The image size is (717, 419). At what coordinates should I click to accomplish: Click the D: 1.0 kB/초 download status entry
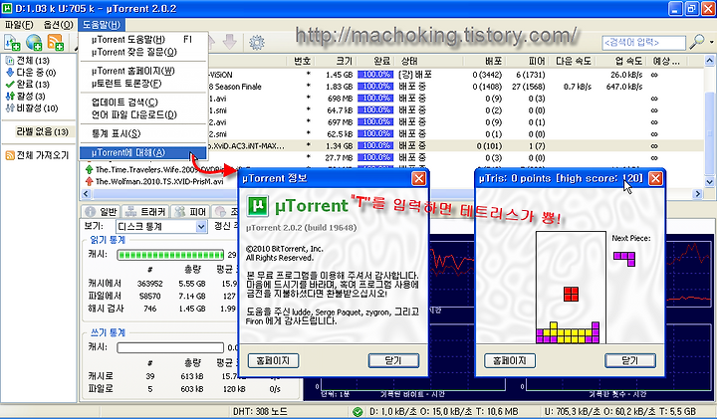click(x=443, y=412)
